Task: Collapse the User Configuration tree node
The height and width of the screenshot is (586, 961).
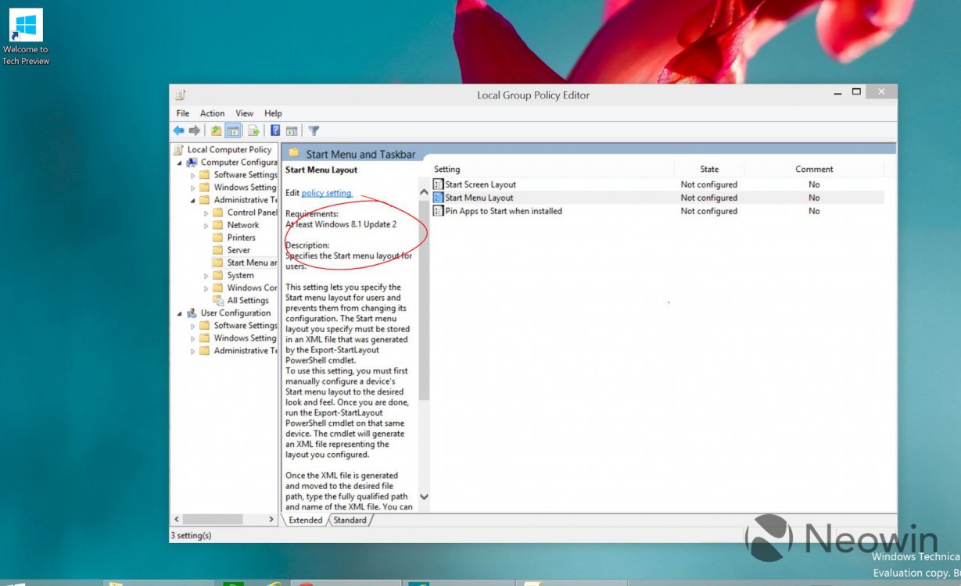Action: coord(180,313)
